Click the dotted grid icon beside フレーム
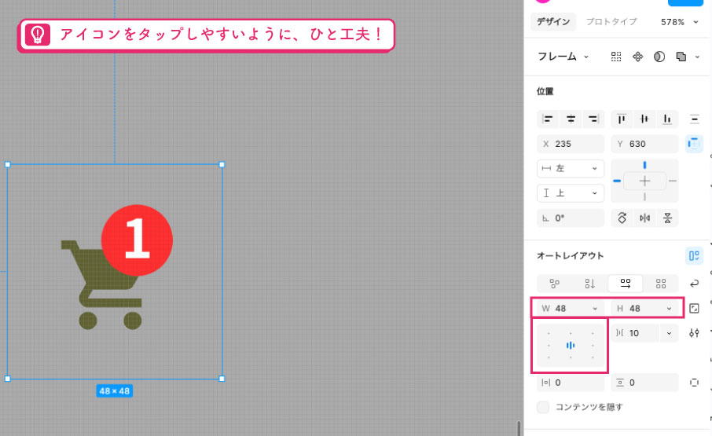The width and height of the screenshot is (712, 436). point(616,57)
